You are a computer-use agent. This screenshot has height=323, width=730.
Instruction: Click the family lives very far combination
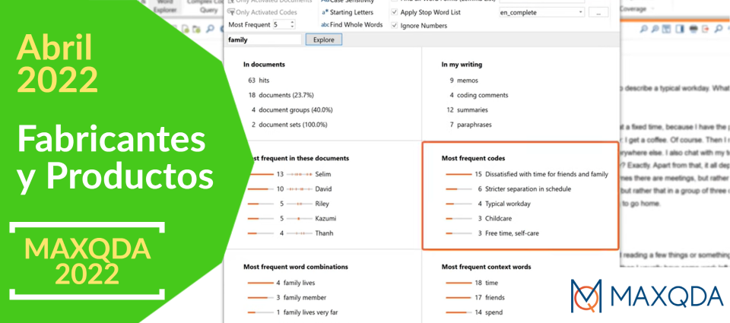[294, 312]
